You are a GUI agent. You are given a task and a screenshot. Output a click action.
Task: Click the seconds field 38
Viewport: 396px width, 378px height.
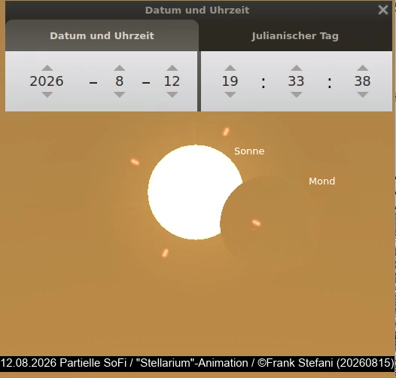click(x=362, y=81)
